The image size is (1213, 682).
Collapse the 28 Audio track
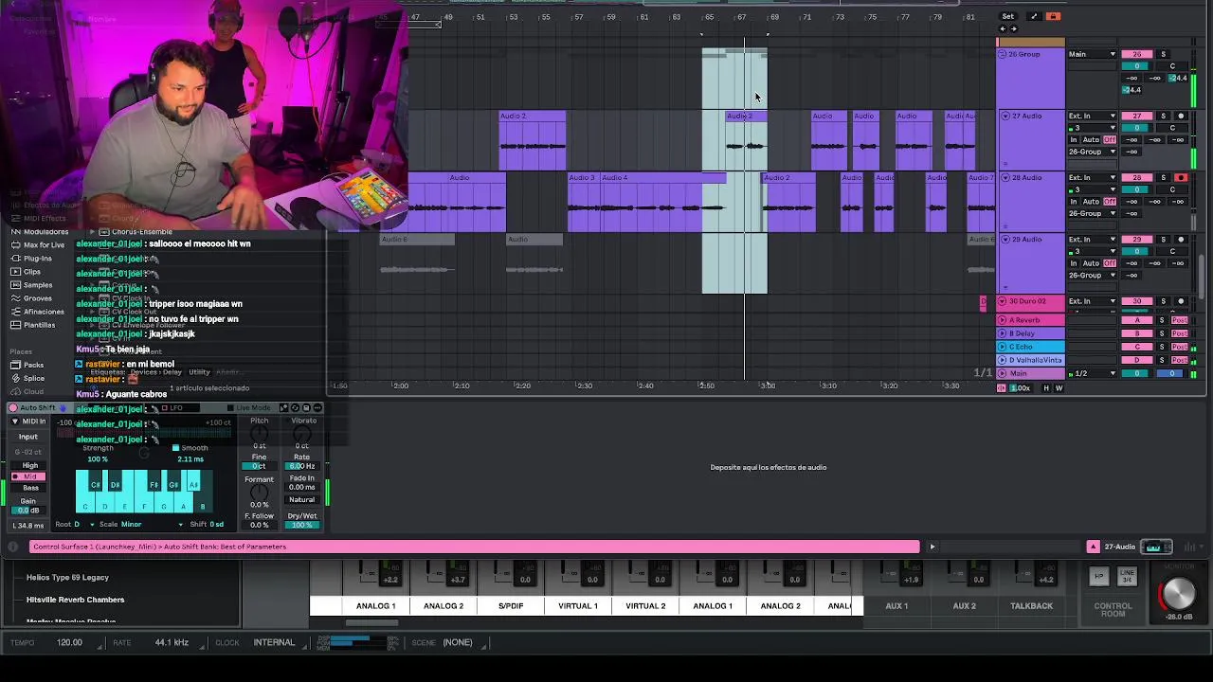tap(1005, 177)
